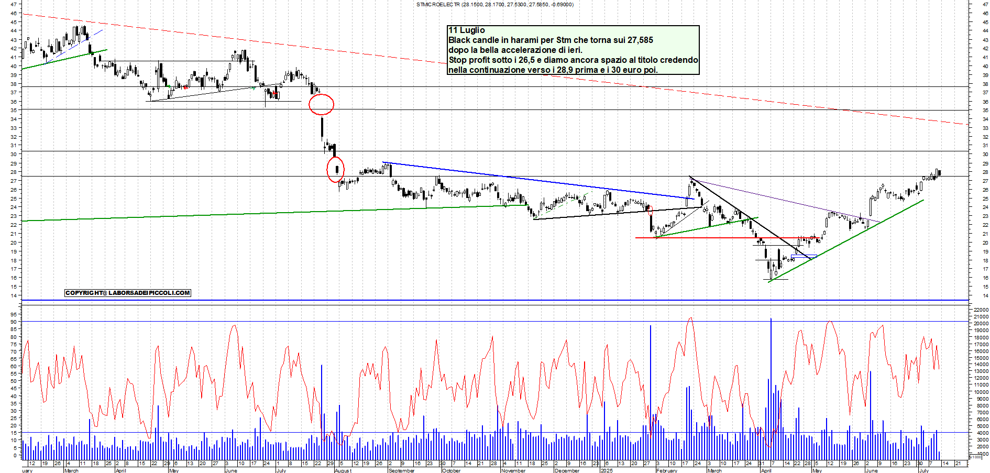Screen dimensions: 990x473
Task: Click the 'August' month label on time axis
Action: [343, 470]
